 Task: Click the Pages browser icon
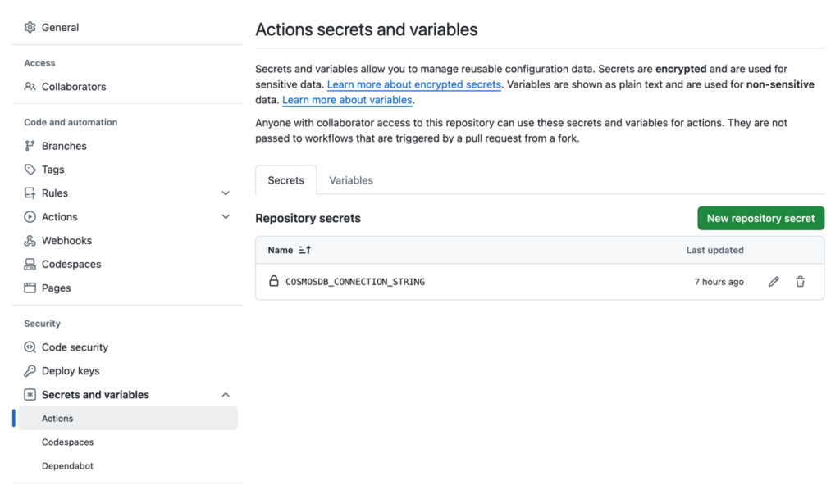[x=29, y=288]
